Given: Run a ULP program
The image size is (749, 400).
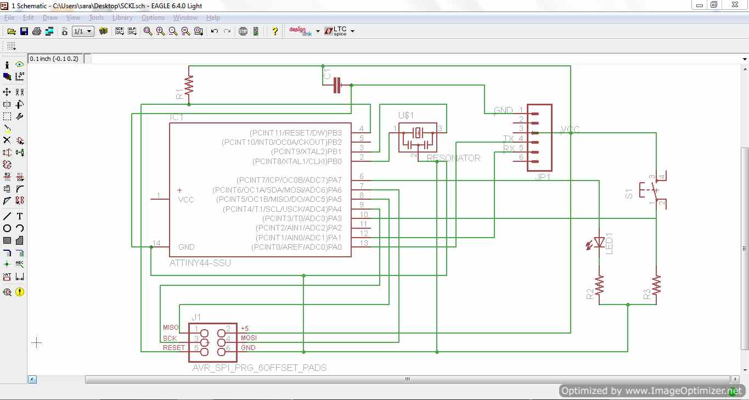Looking at the screenshot, I should click(x=132, y=31).
